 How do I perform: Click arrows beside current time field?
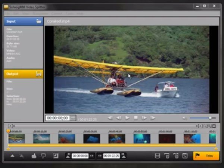coord(73,118)
